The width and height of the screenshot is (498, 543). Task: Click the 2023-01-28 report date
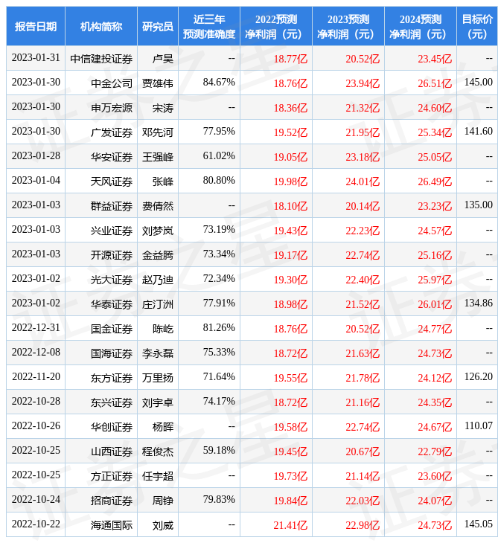tap(36, 156)
